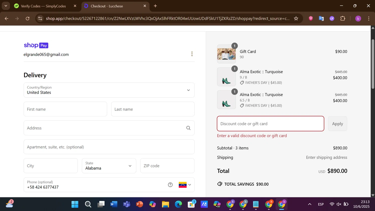The height and width of the screenshot is (211, 375).
Task: Open Windows taskbar search
Action: point(88,204)
